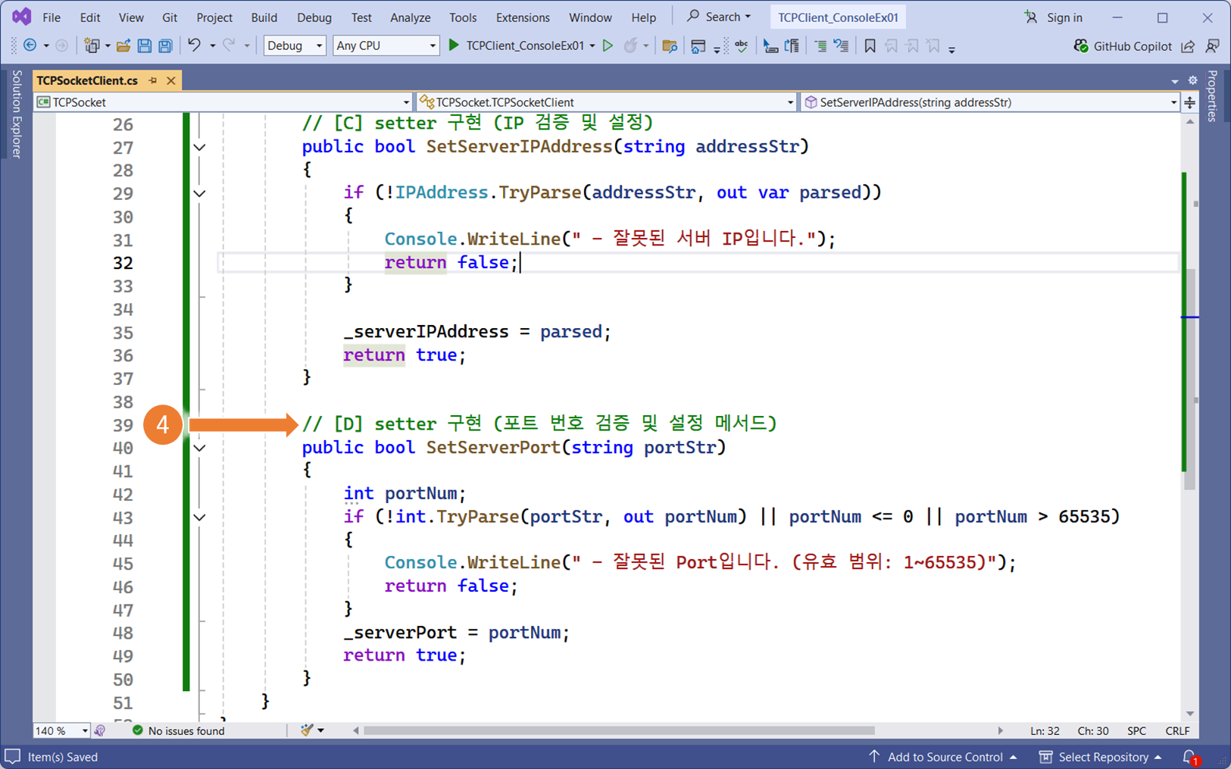Click the GitHub Copilot button
This screenshot has width=1231, height=769.
pyautogui.click(x=1123, y=46)
